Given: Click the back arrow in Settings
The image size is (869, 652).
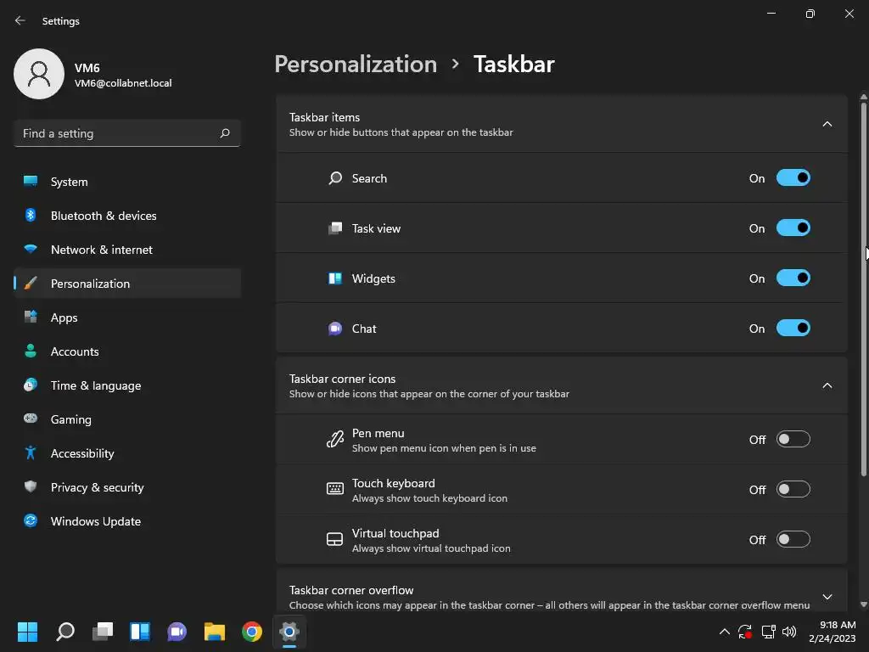Looking at the screenshot, I should pyautogui.click(x=20, y=20).
